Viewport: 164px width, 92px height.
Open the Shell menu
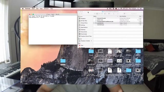33,9
